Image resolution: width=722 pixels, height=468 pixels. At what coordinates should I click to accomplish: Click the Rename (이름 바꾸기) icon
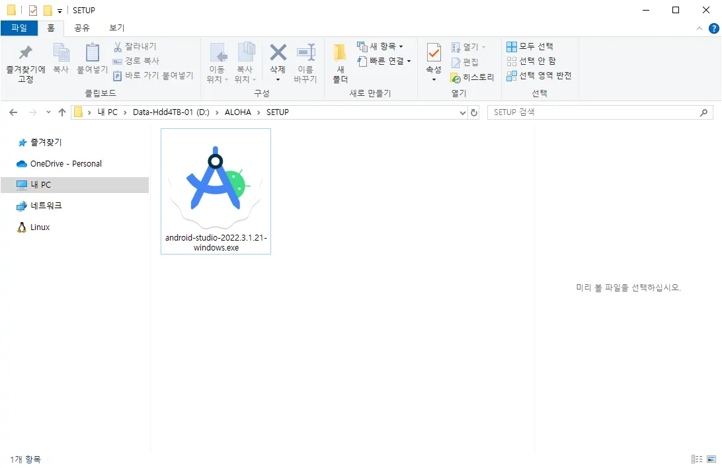(x=305, y=52)
